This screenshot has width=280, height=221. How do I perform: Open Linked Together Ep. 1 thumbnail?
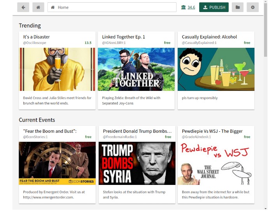(136, 69)
